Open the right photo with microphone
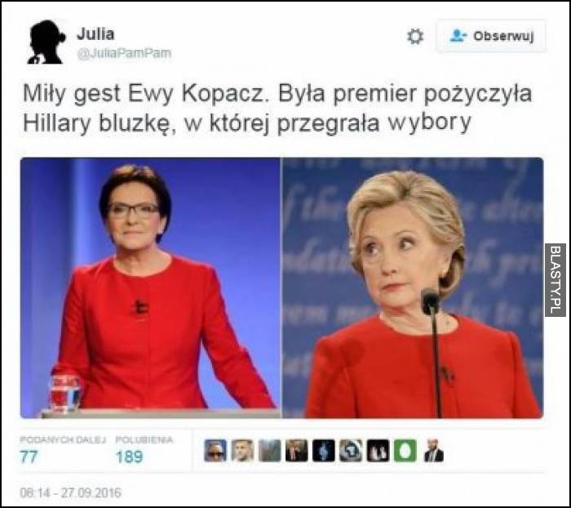The height and width of the screenshot is (508, 571). click(413, 287)
